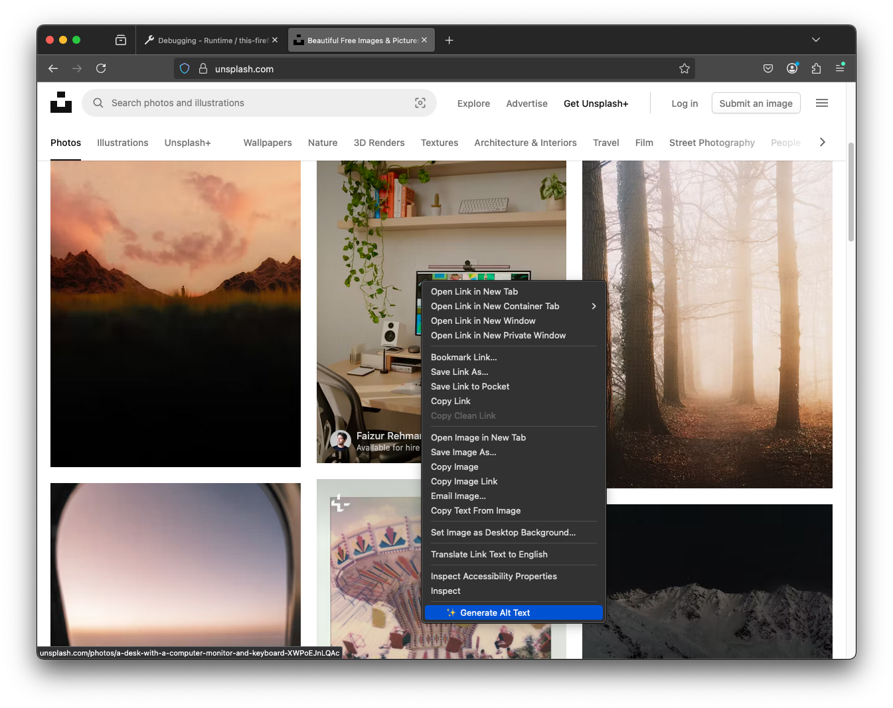Click the browser forward arrow
Image resolution: width=893 pixels, height=708 pixels.
coord(77,68)
